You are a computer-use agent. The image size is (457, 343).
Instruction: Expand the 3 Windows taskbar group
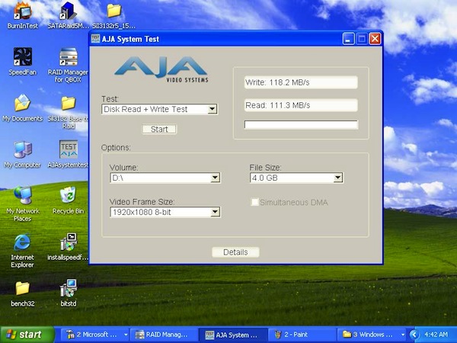402,335
